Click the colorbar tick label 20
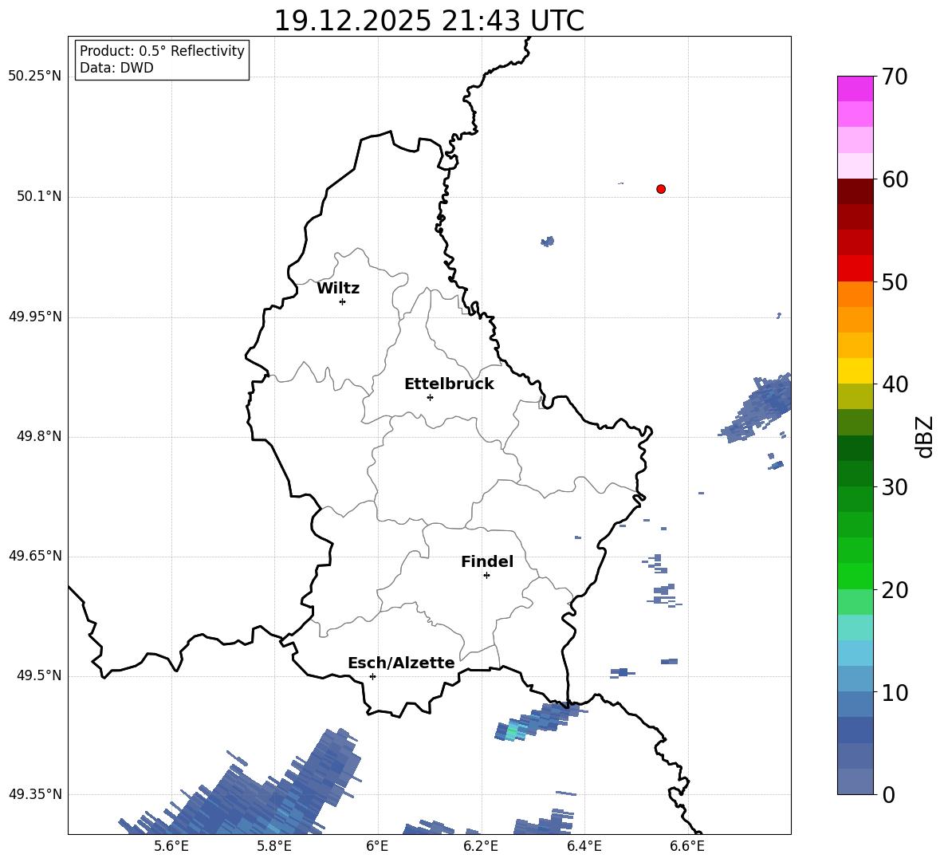Image resolution: width=944 pixels, height=862 pixels. tap(895, 590)
